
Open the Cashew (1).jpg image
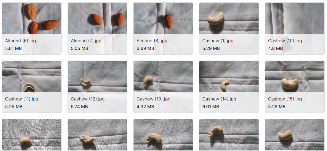pyautogui.click(x=229, y=18)
